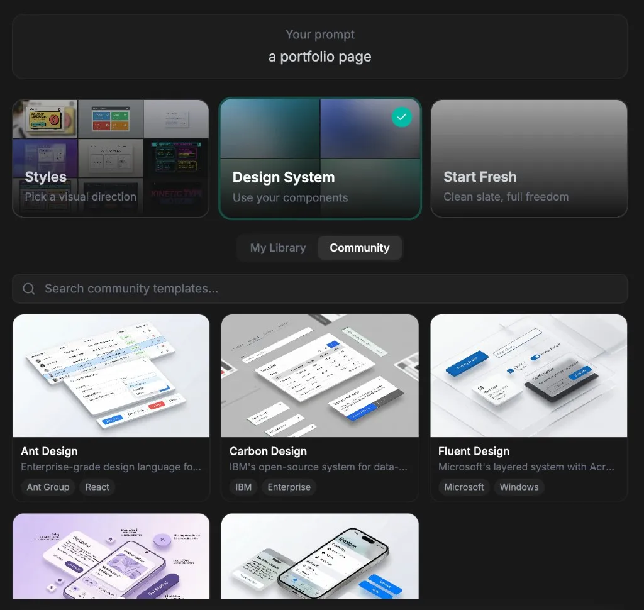
Task: Select the React tag on Ant Design
Action: (x=97, y=487)
